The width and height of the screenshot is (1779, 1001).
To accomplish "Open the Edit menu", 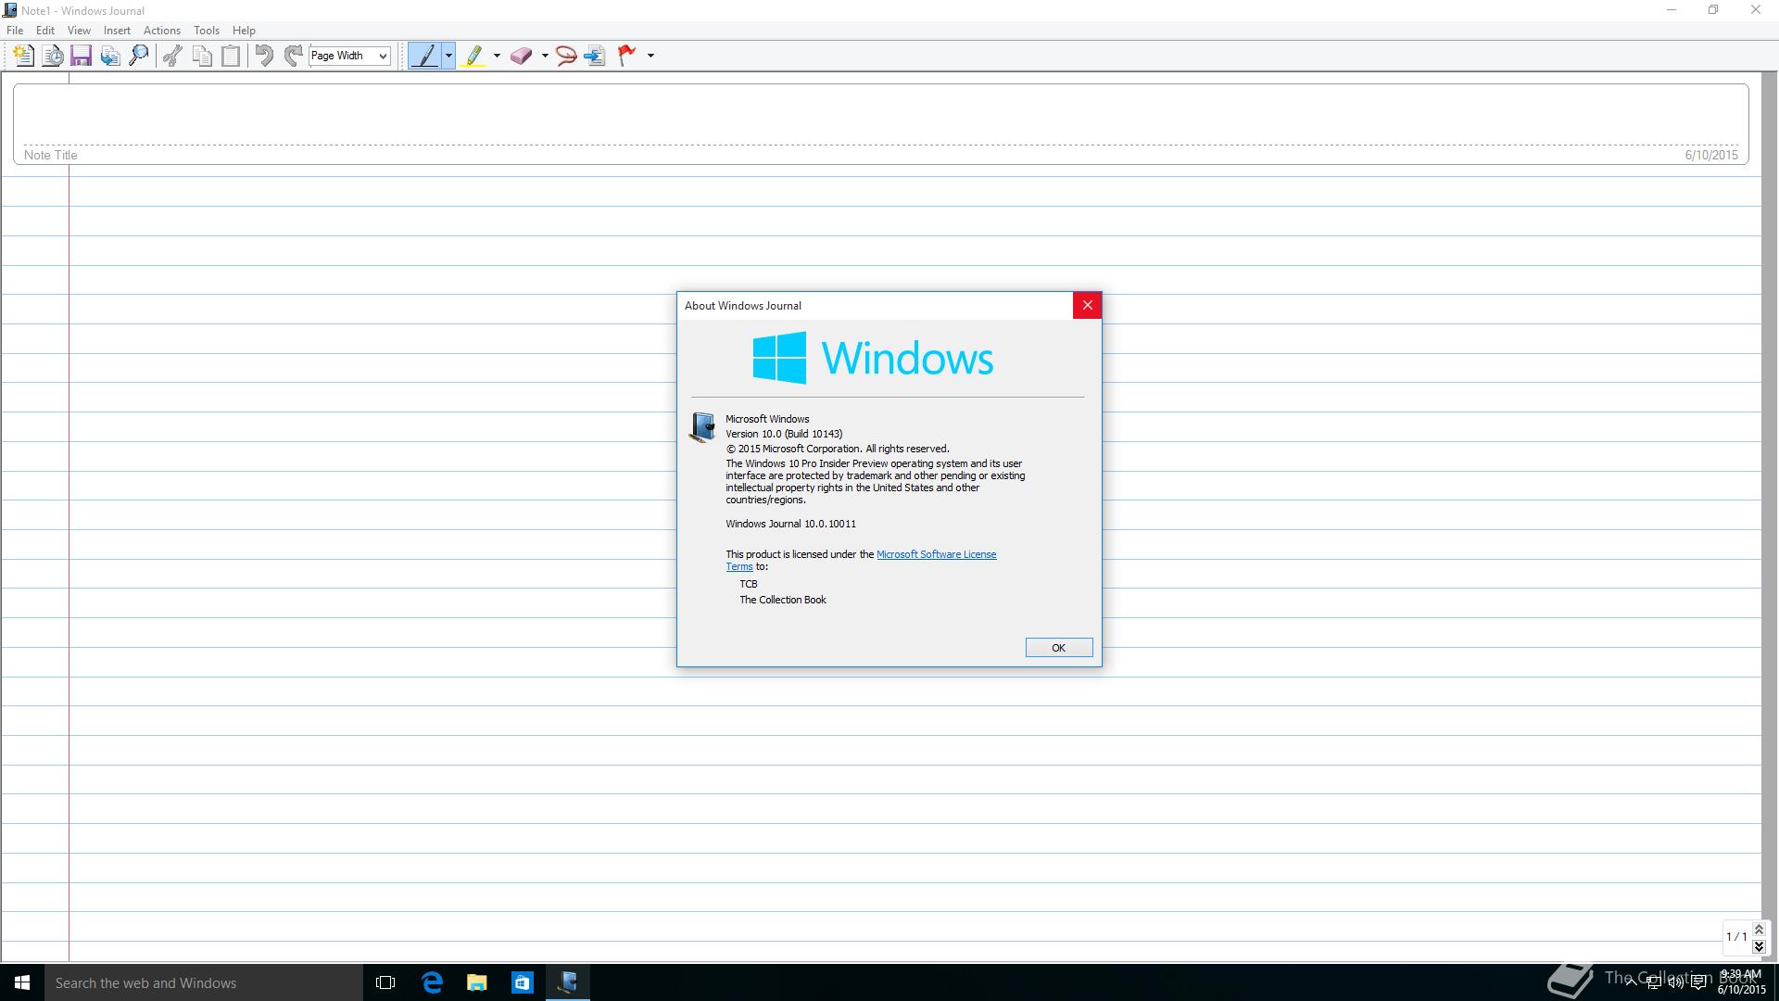I will [x=44, y=31].
